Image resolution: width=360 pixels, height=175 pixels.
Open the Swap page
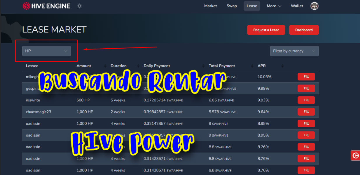pyautogui.click(x=232, y=6)
